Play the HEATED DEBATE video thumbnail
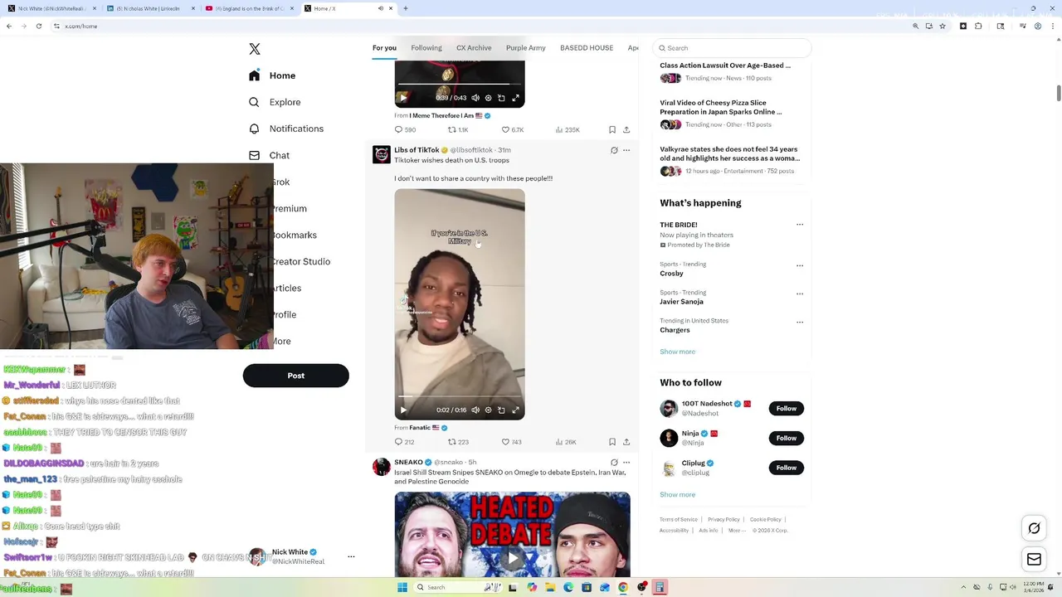Viewport: 1062px width, 597px height. coord(512,558)
